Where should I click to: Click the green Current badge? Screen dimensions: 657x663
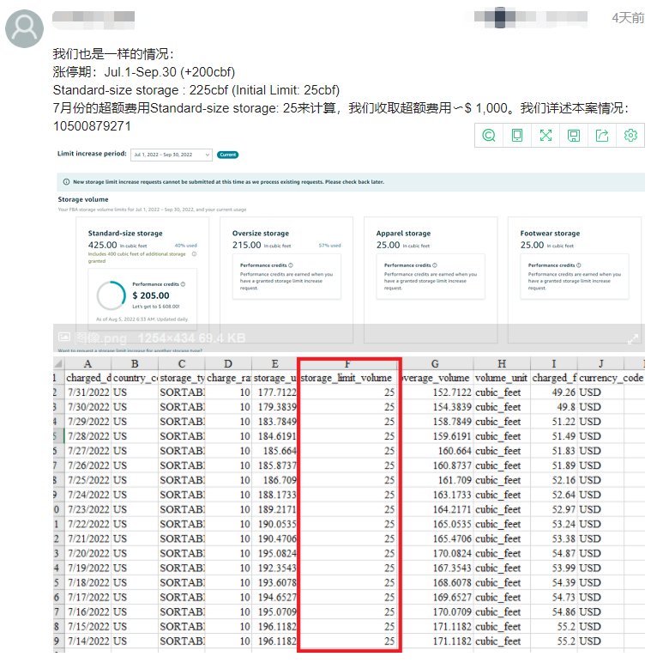click(x=227, y=155)
